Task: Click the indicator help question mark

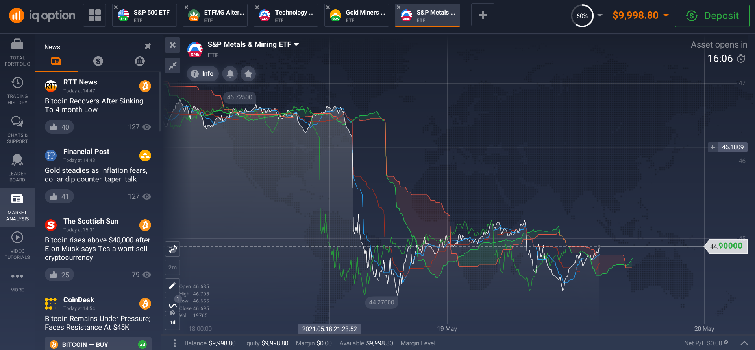Action: pos(172,313)
